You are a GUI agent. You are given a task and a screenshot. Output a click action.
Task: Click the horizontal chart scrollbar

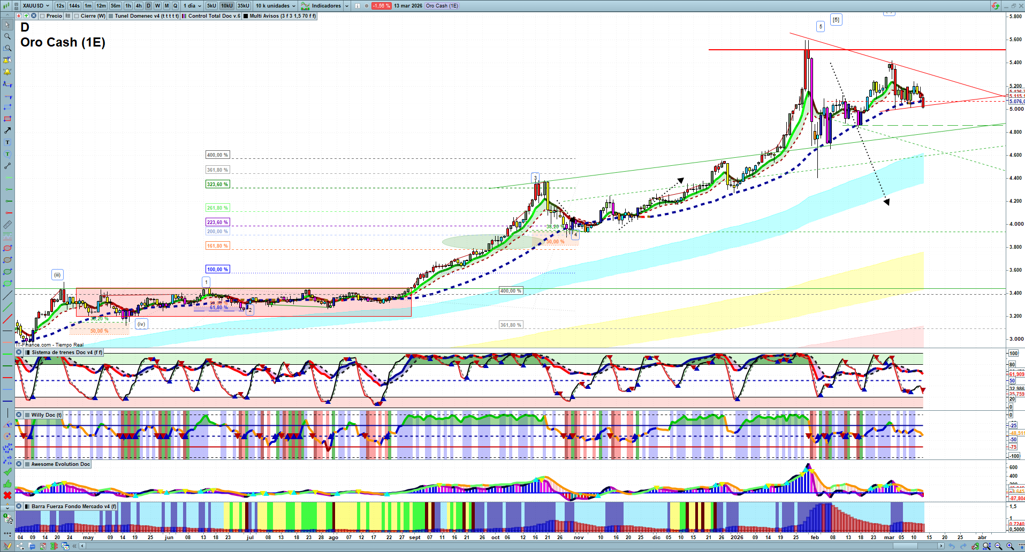[511, 546]
